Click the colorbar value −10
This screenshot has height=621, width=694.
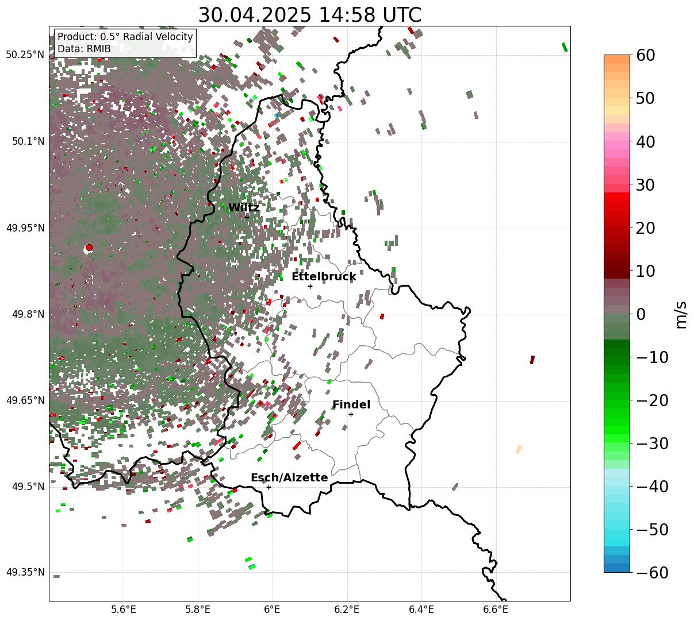[x=652, y=357]
